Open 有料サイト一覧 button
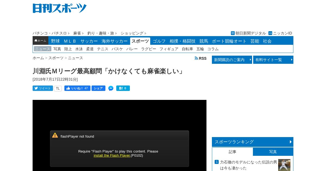The image size is (326, 171). tap(273, 60)
